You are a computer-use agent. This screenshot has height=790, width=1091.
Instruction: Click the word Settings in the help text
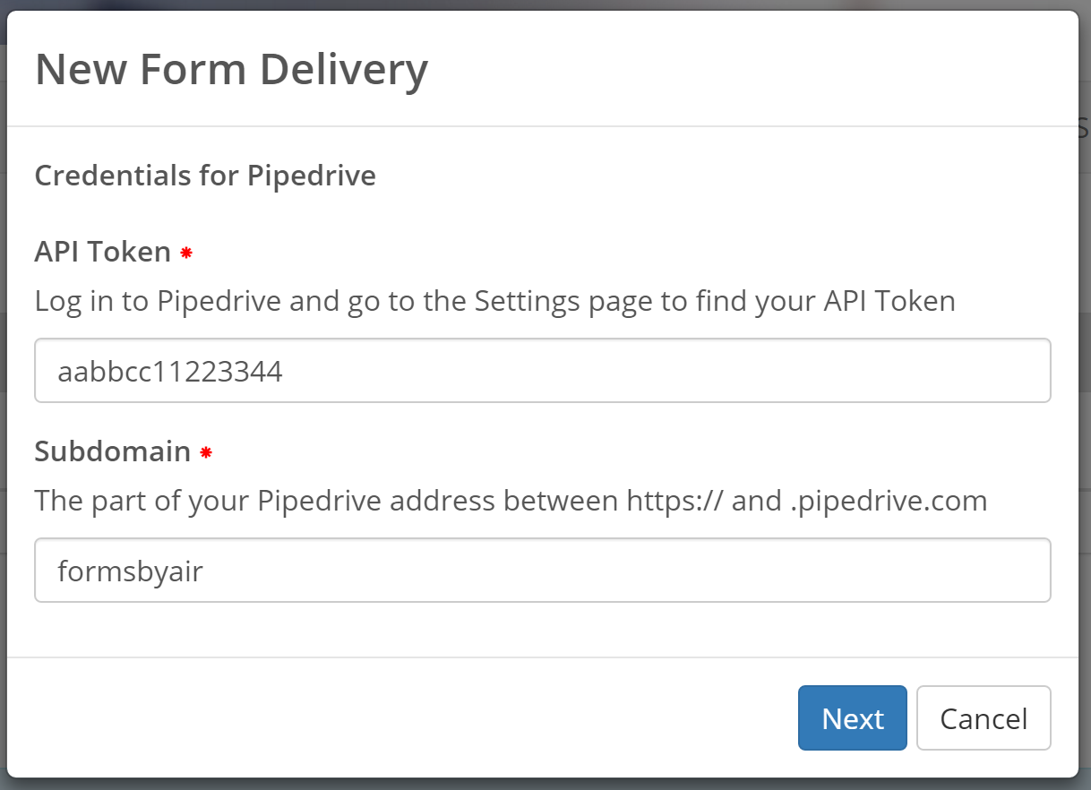click(x=528, y=301)
